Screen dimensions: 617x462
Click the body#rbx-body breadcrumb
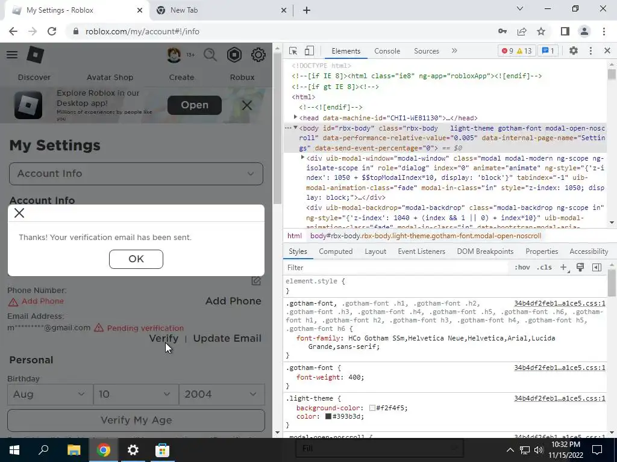click(x=426, y=236)
